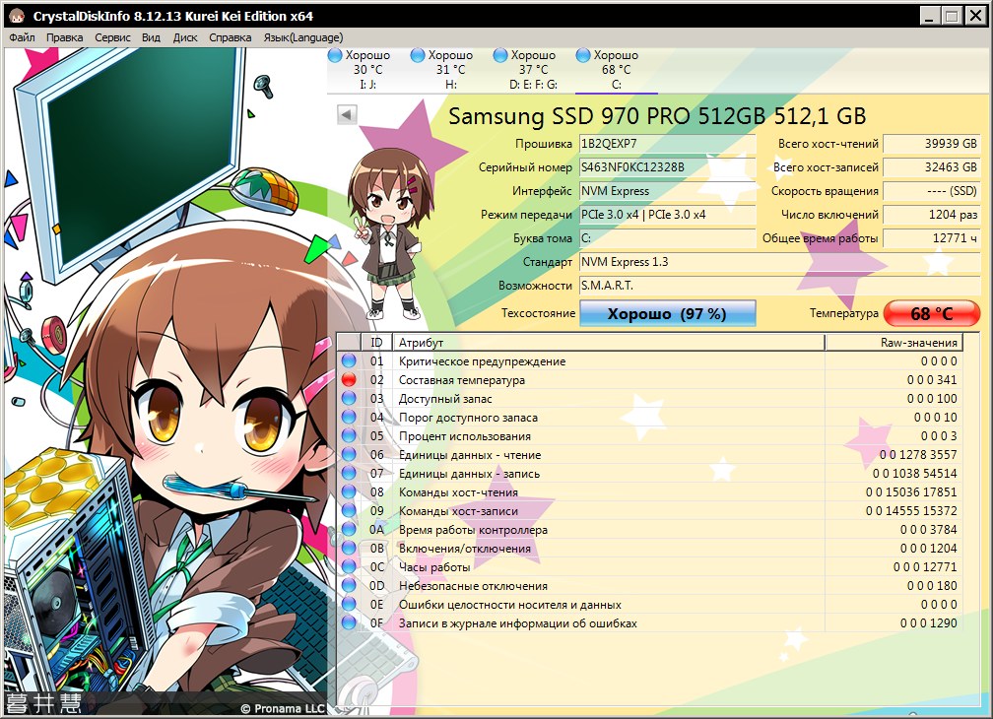
Task: Click status orb for Небезопасные отключения
Action: [x=349, y=585]
